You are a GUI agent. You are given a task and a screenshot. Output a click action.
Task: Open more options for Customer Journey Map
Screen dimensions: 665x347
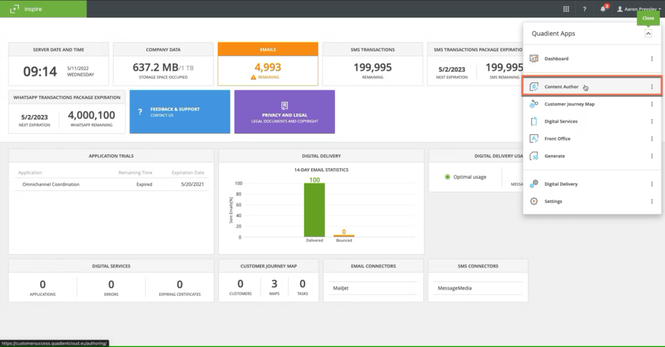pyautogui.click(x=652, y=104)
